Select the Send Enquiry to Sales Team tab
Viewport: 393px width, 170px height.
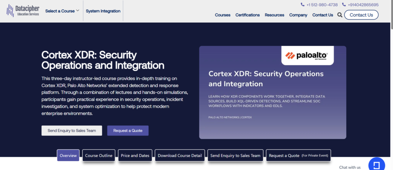[x=235, y=155]
